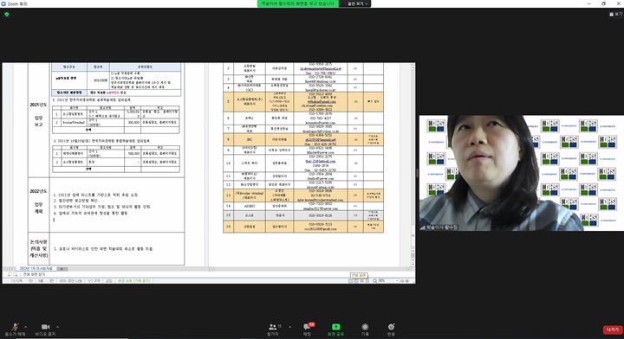Select the document tab at the bottom of the shared window
624x339 pixels.
pos(36,269)
